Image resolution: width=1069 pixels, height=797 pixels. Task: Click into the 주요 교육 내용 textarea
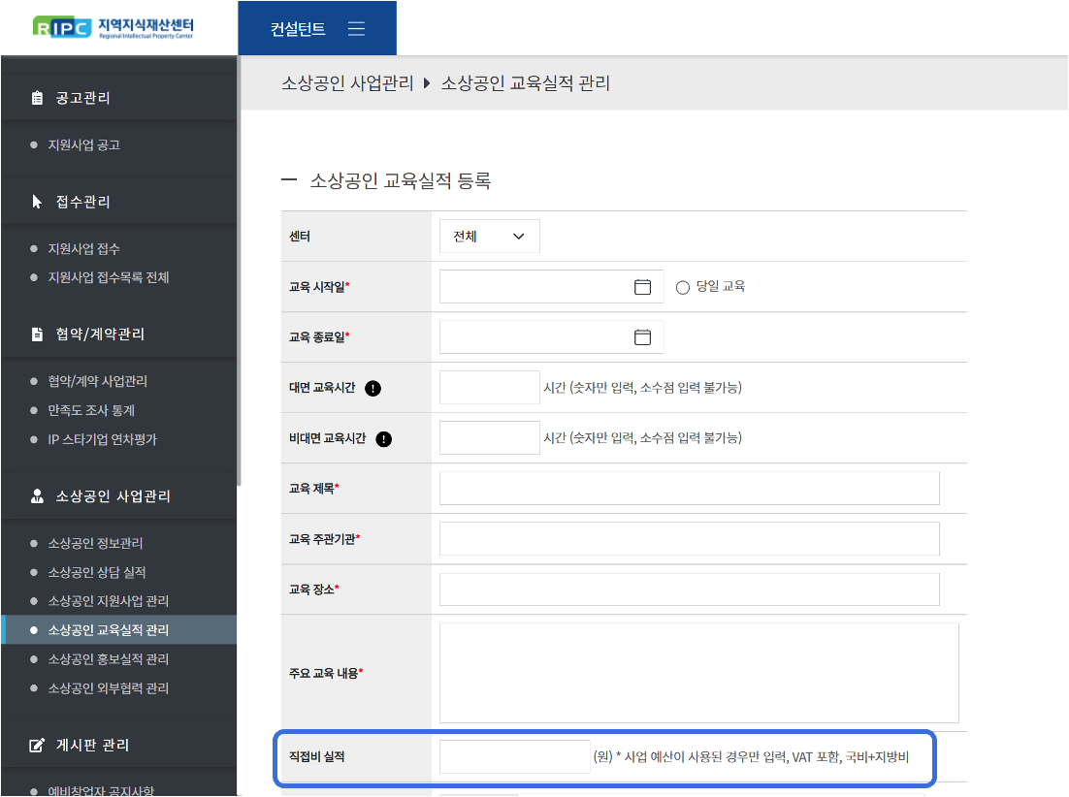(698, 673)
